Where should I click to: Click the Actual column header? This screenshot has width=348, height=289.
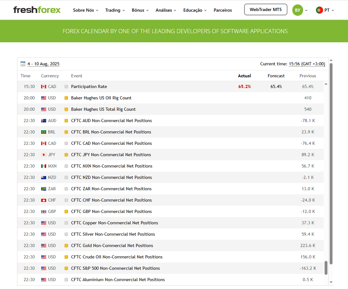click(244, 76)
